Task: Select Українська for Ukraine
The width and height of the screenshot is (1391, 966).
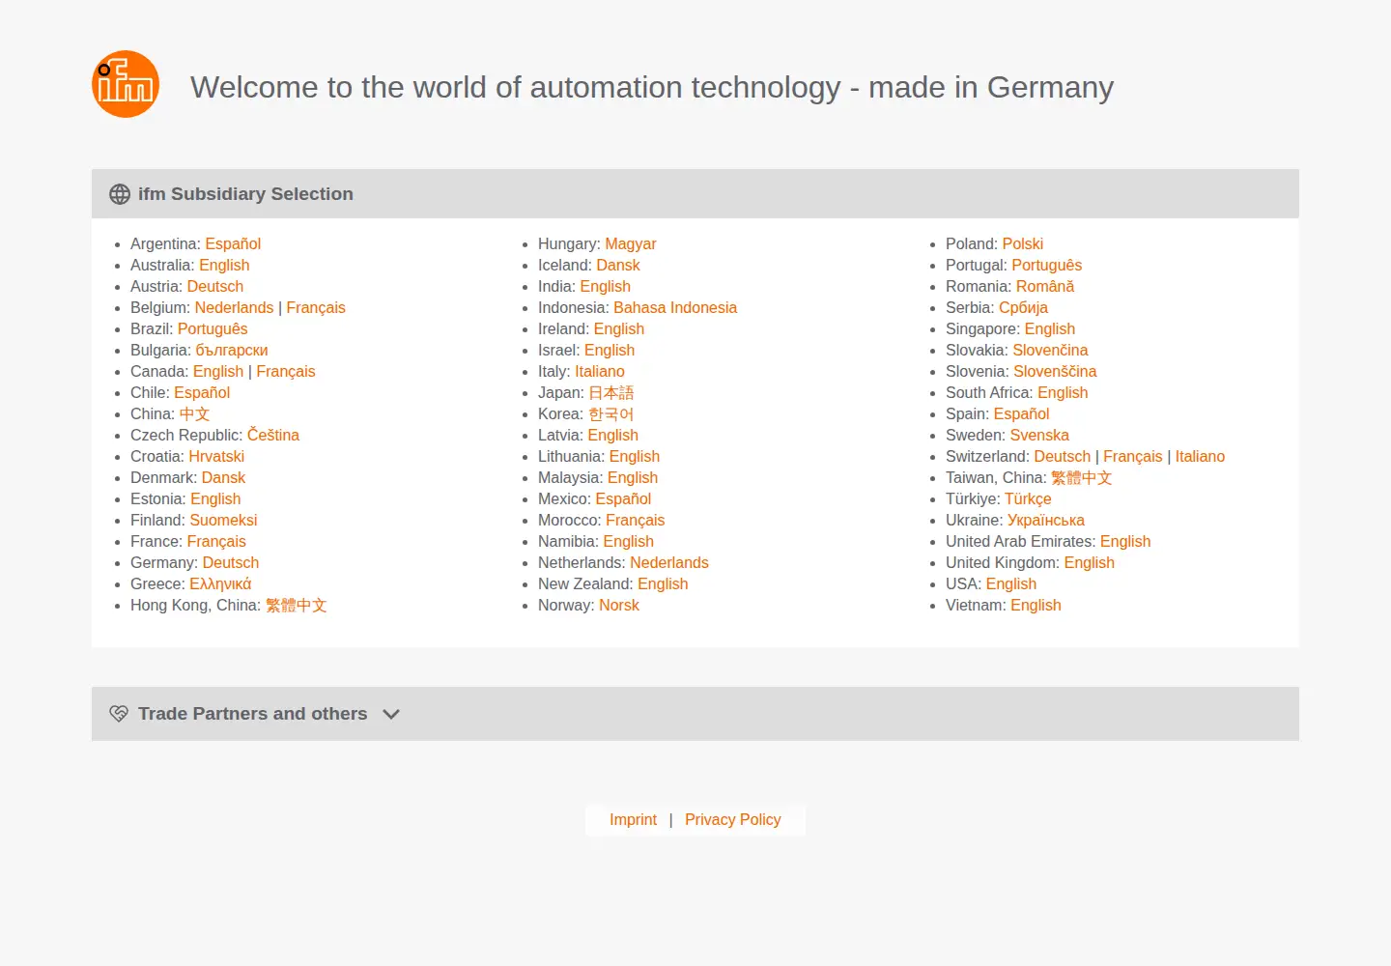Action: click(1046, 520)
